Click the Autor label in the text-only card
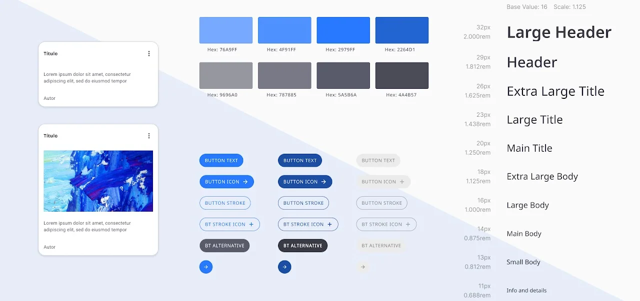 (49, 98)
